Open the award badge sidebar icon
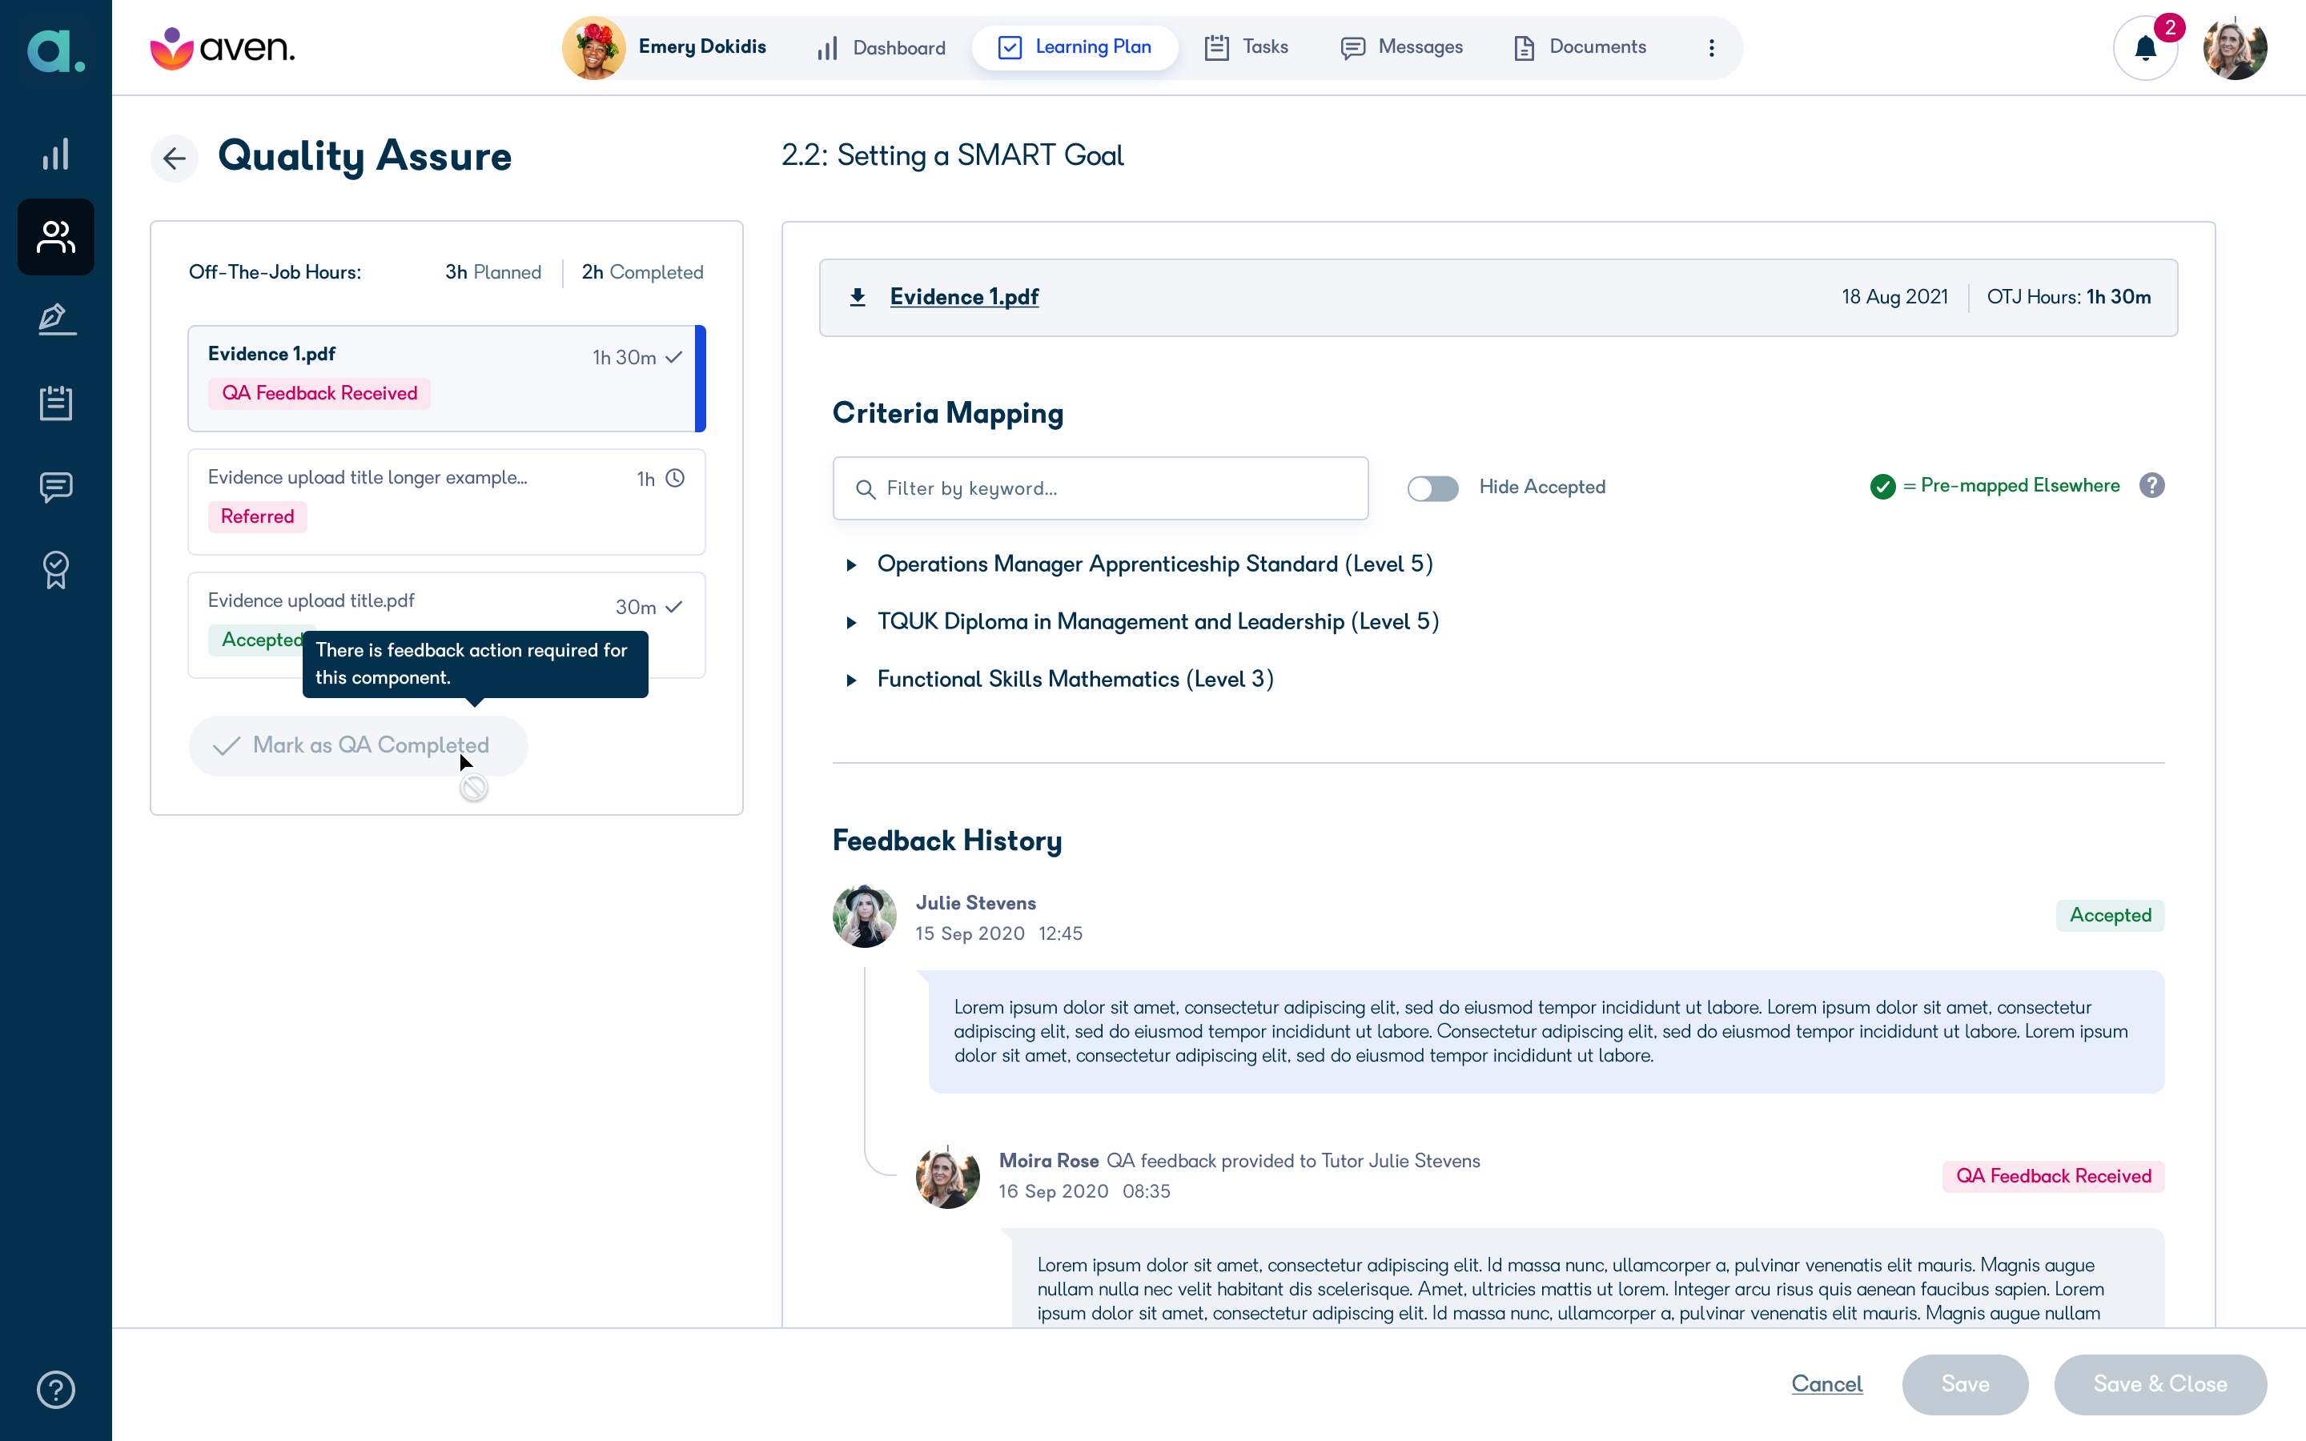 (56, 569)
